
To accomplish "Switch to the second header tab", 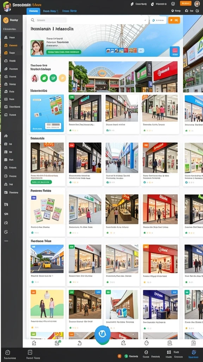I will (50, 11).
